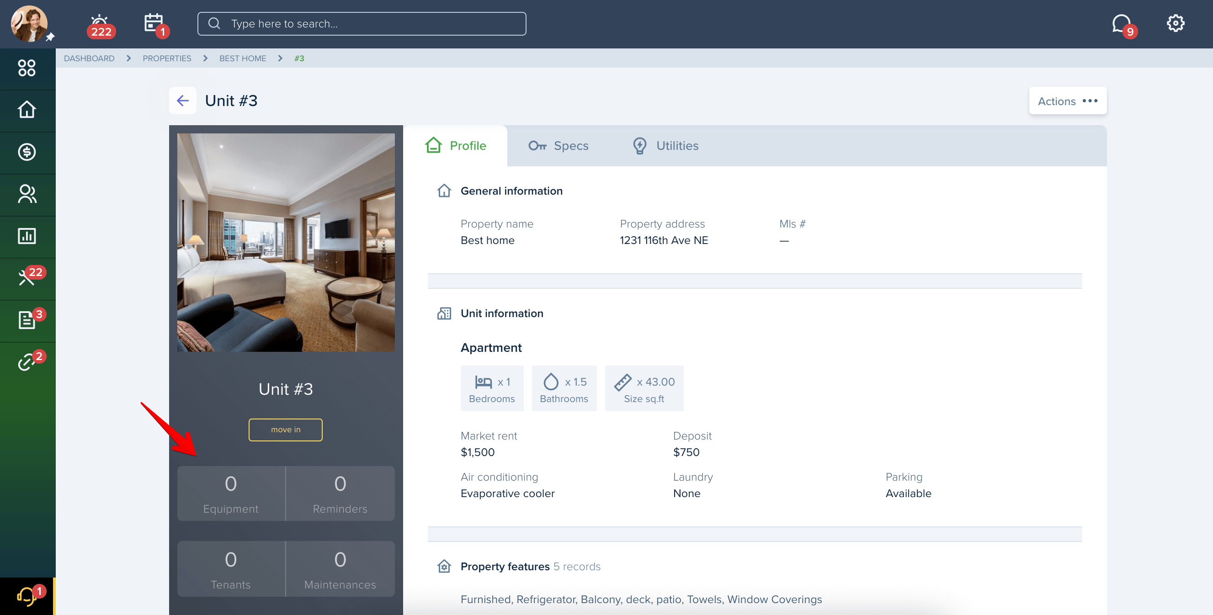Image resolution: width=1213 pixels, height=615 pixels.
Task: Click the '5 records' text
Action: pyautogui.click(x=577, y=566)
